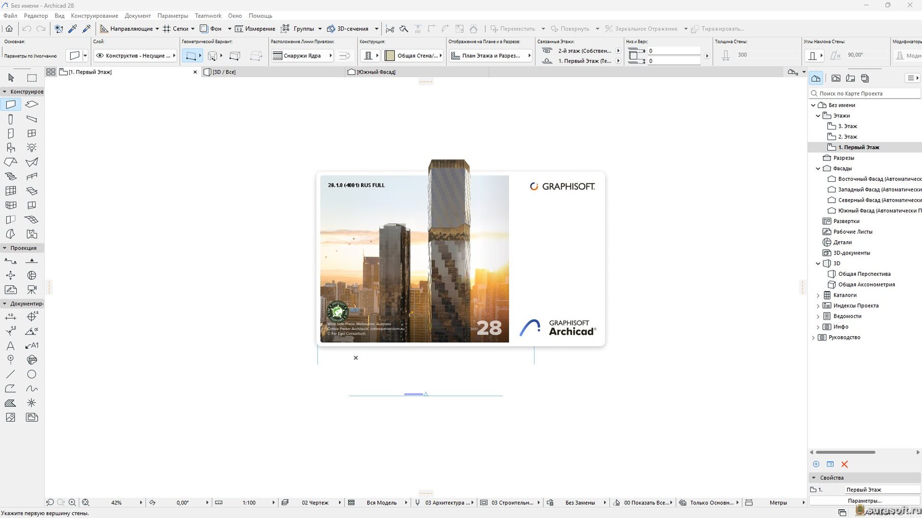922x518 pixels.
Task: Choose the Label tool (A1)
Action: tap(32, 346)
